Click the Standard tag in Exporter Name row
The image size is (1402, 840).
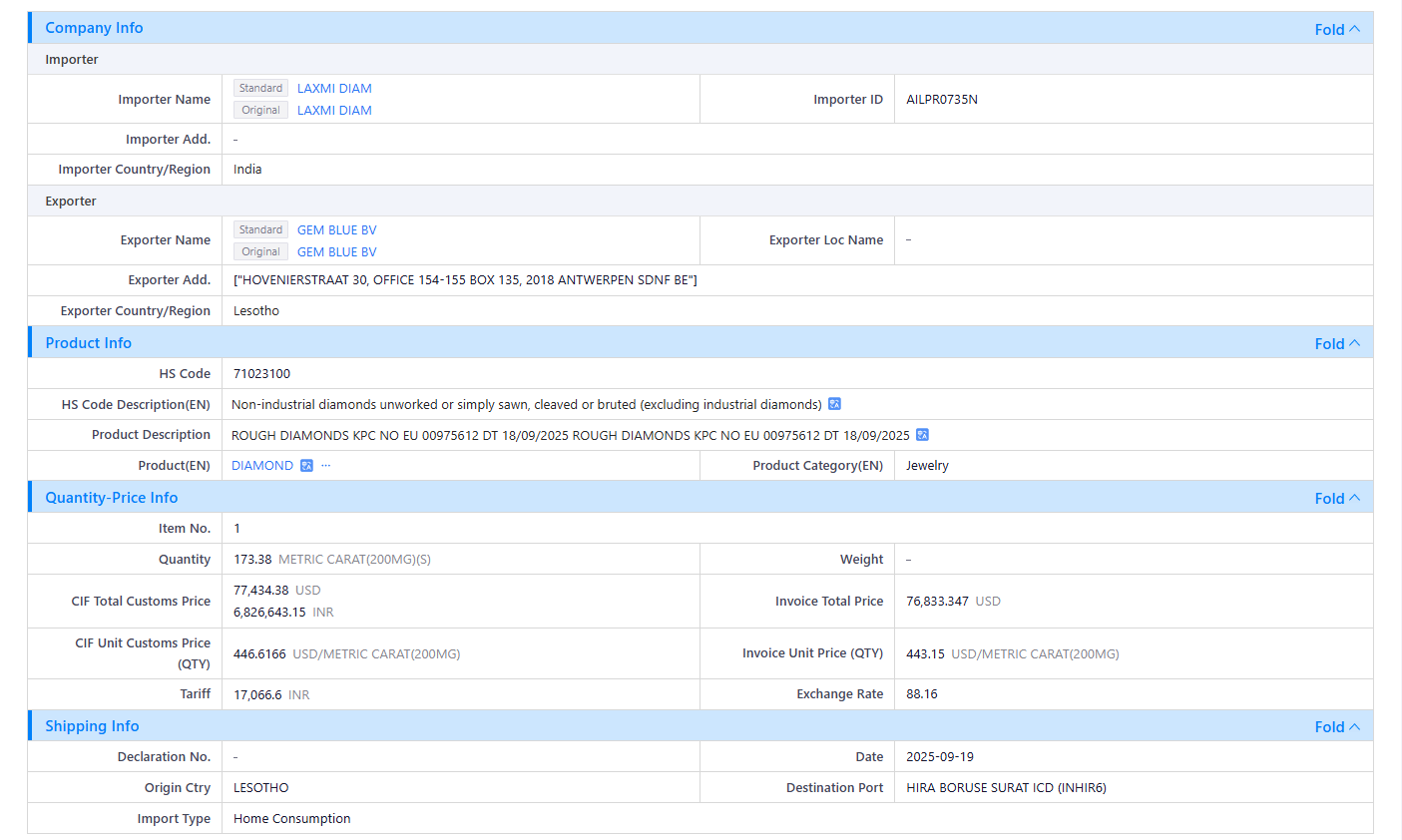pos(260,229)
